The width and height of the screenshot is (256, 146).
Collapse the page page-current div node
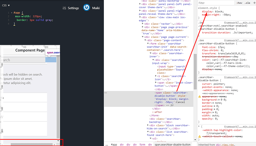pyautogui.click(x=142, y=37)
